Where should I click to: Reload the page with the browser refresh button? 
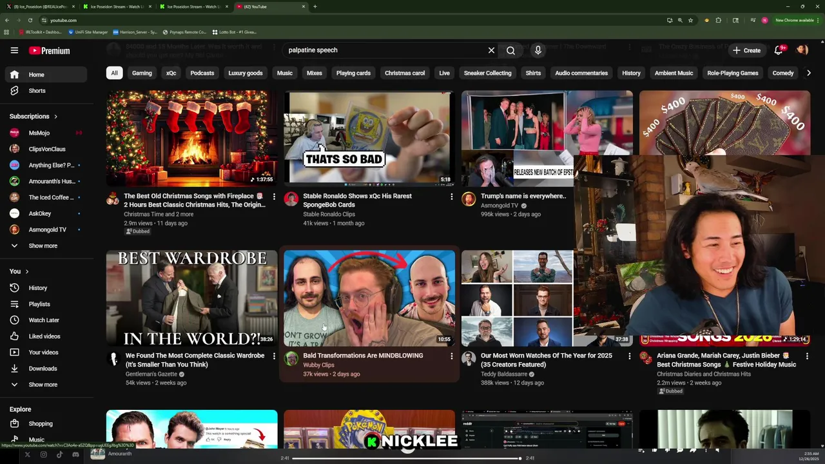30,20
